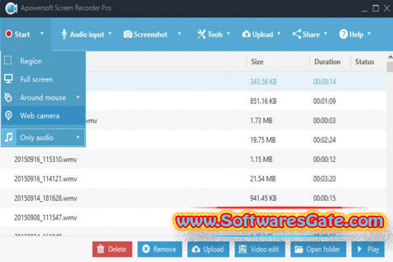
Task: Click the Screenshot label in the toolbar
Action: click(151, 34)
